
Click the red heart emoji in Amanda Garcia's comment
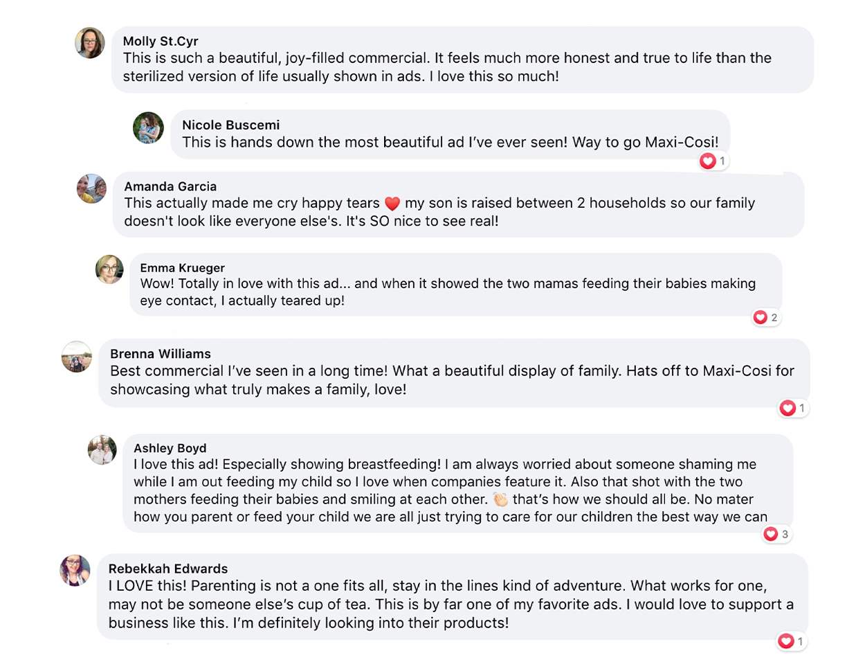392,204
